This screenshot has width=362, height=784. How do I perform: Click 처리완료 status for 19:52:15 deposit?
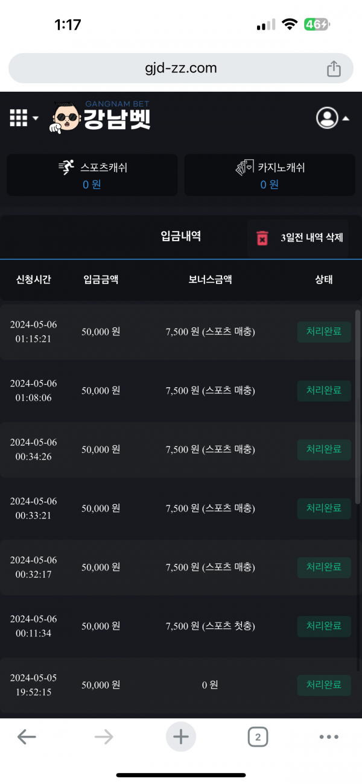(324, 685)
